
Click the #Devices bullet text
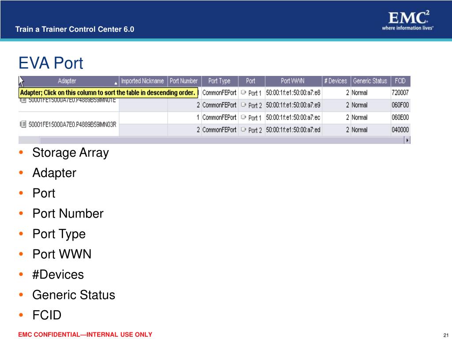click(x=58, y=275)
